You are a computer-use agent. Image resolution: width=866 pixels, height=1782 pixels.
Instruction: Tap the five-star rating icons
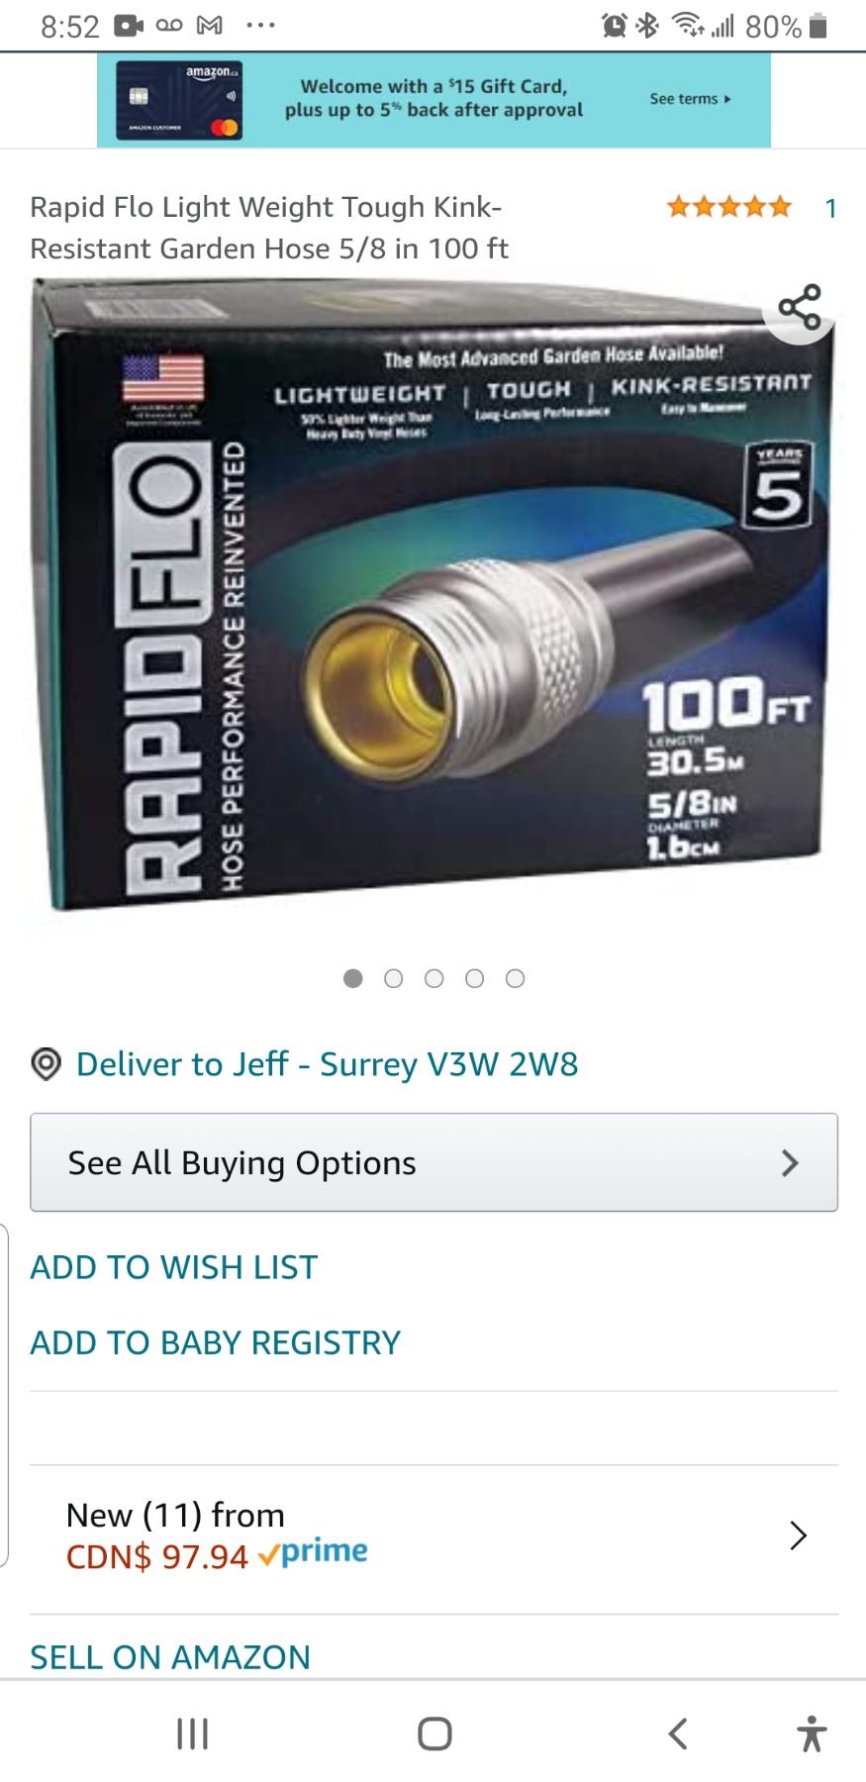[x=729, y=207]
